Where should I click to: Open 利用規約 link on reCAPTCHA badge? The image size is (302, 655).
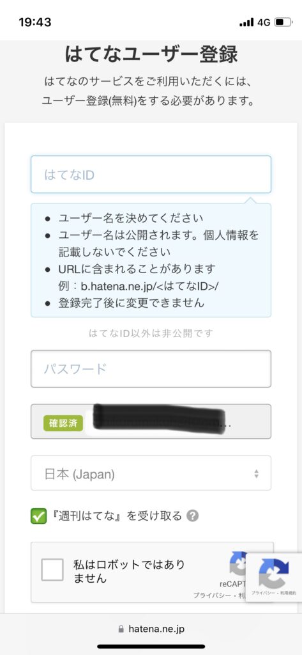pyautogui.click(x=288, y=594)
